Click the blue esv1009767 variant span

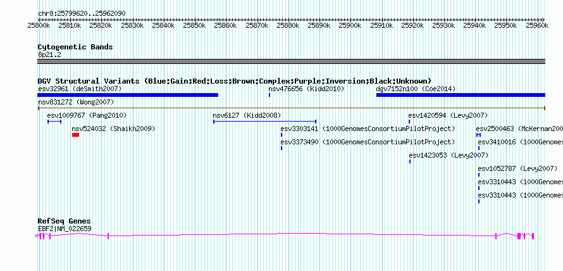(54, 122)
